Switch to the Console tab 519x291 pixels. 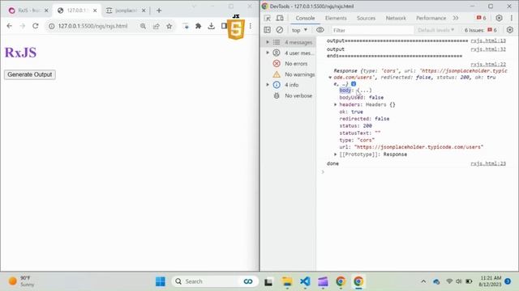click(305, 18)
